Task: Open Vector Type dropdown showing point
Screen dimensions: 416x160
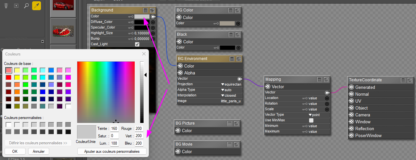Action: coord(314,115)
